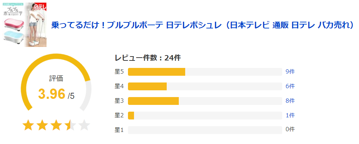Click the gray fifth star icon
Screen dimensions: 359x144
click(84, 125)
